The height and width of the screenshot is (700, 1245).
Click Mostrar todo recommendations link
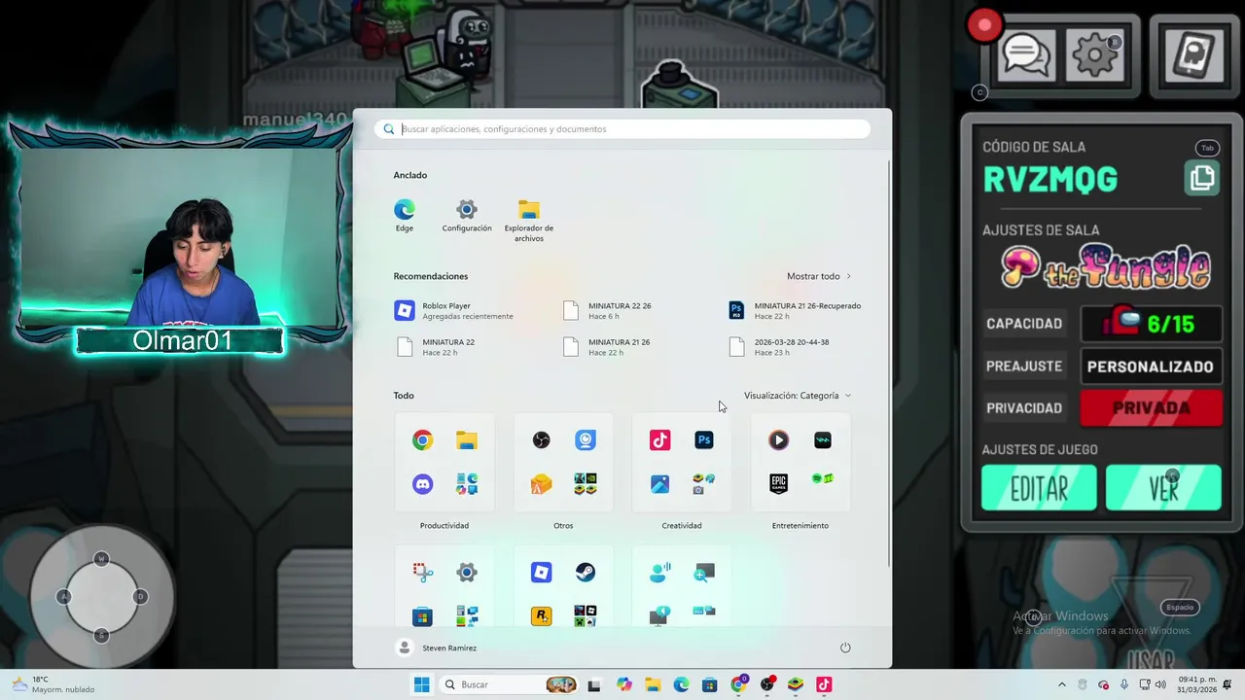point(819,276)
